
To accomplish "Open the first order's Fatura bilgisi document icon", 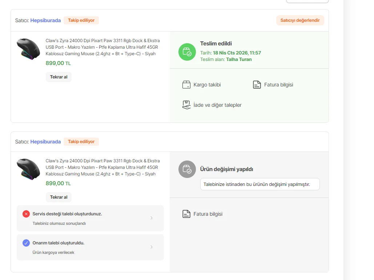I will 257,85.
